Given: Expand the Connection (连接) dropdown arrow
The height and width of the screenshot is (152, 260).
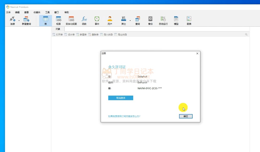Looking at the screenshot, I should pos(19,21).
